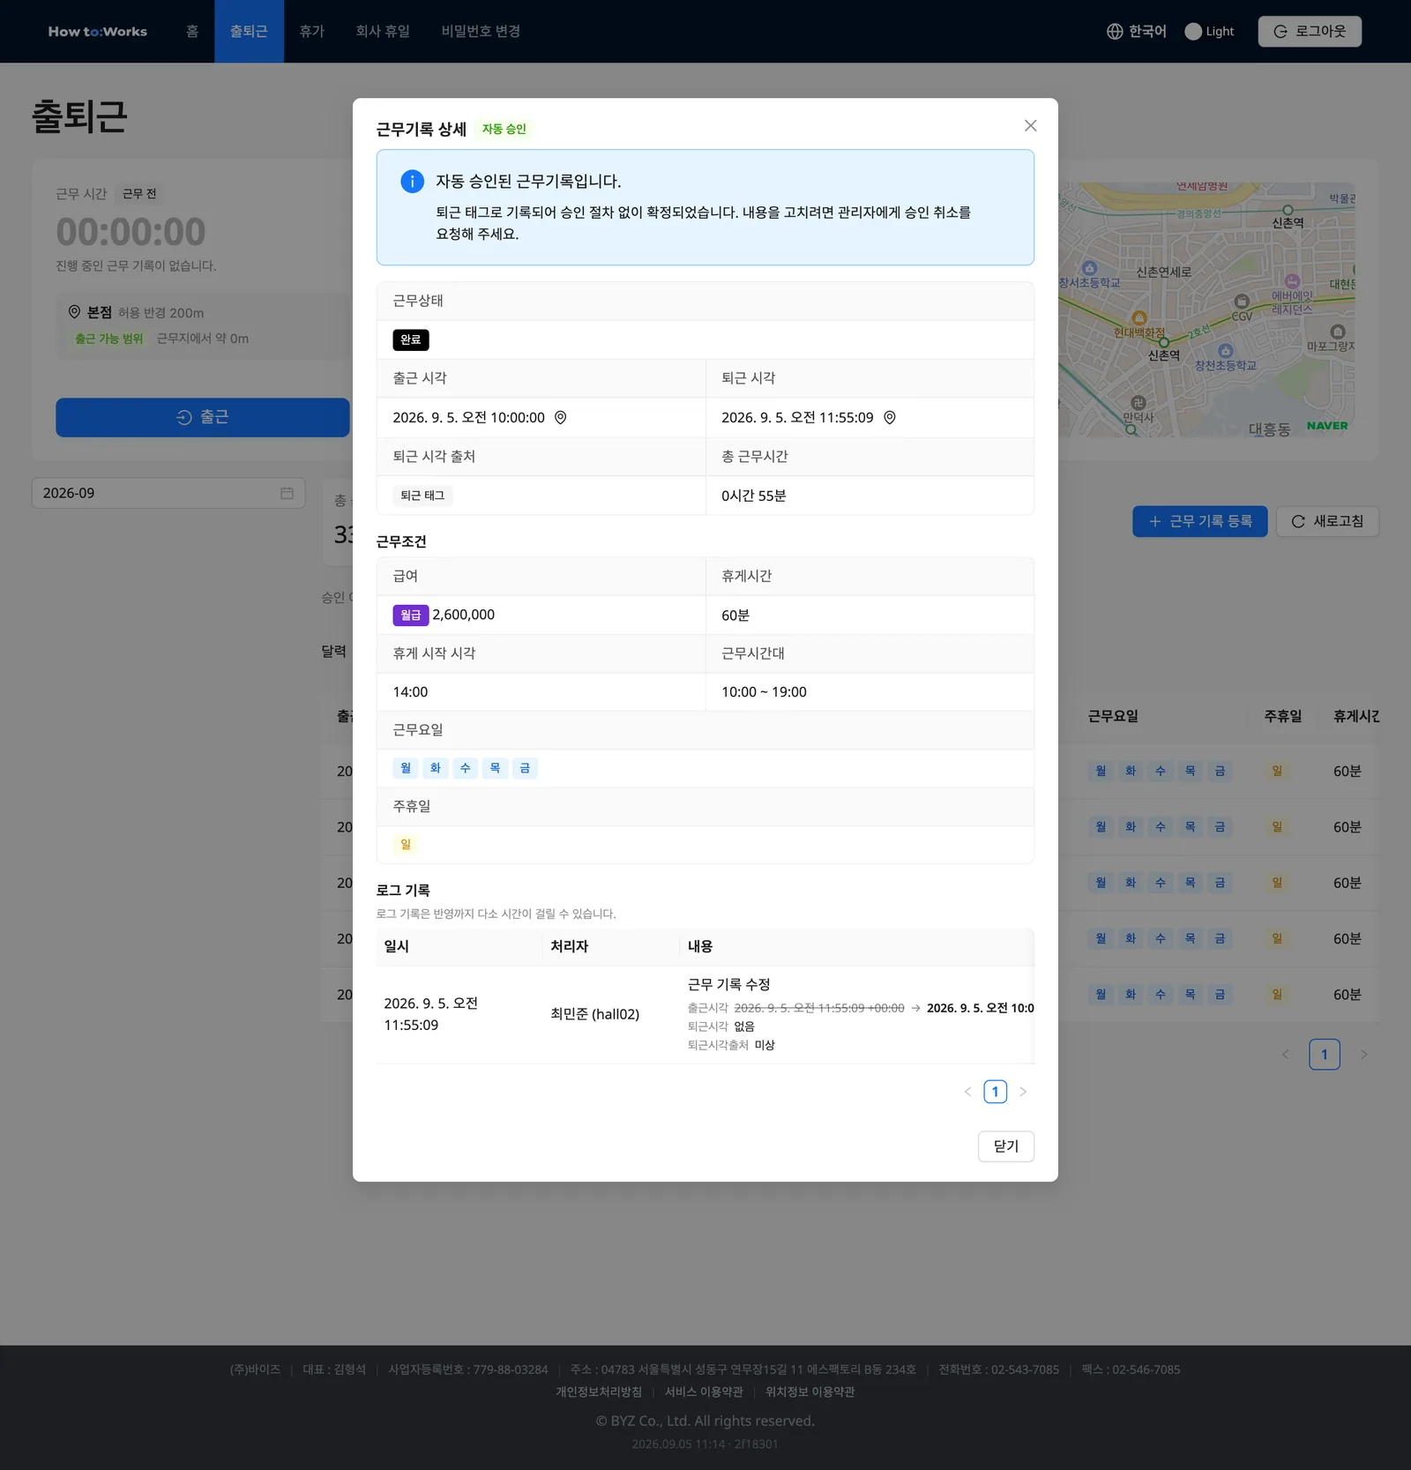The width and height of the screenshot is (1411, 1470).
Task: Click the 자동 승인 status tag
Action: 504,129
